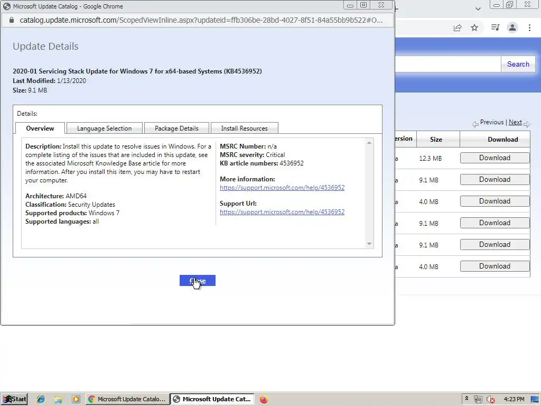Click the Show desktop tray button

click(535, 399)
